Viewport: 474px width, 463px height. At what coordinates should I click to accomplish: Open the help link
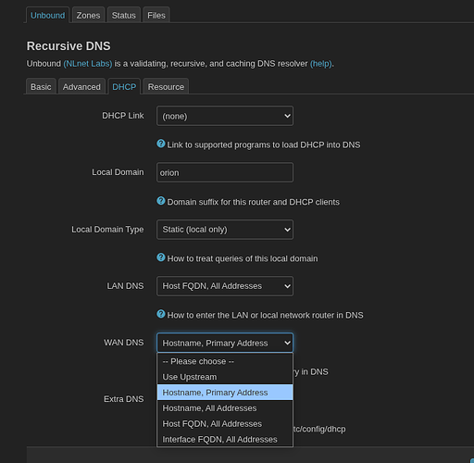321,64
